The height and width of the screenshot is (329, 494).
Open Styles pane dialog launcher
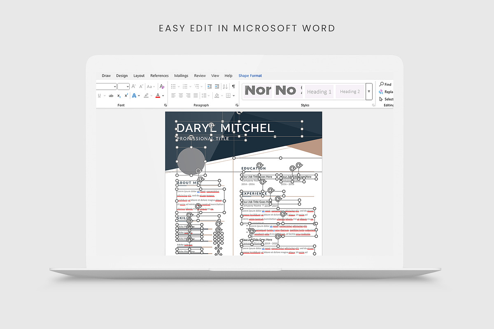(x=373, y=105)
